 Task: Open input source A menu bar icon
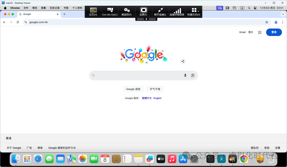pyautogui.click(x=242, y=8)
